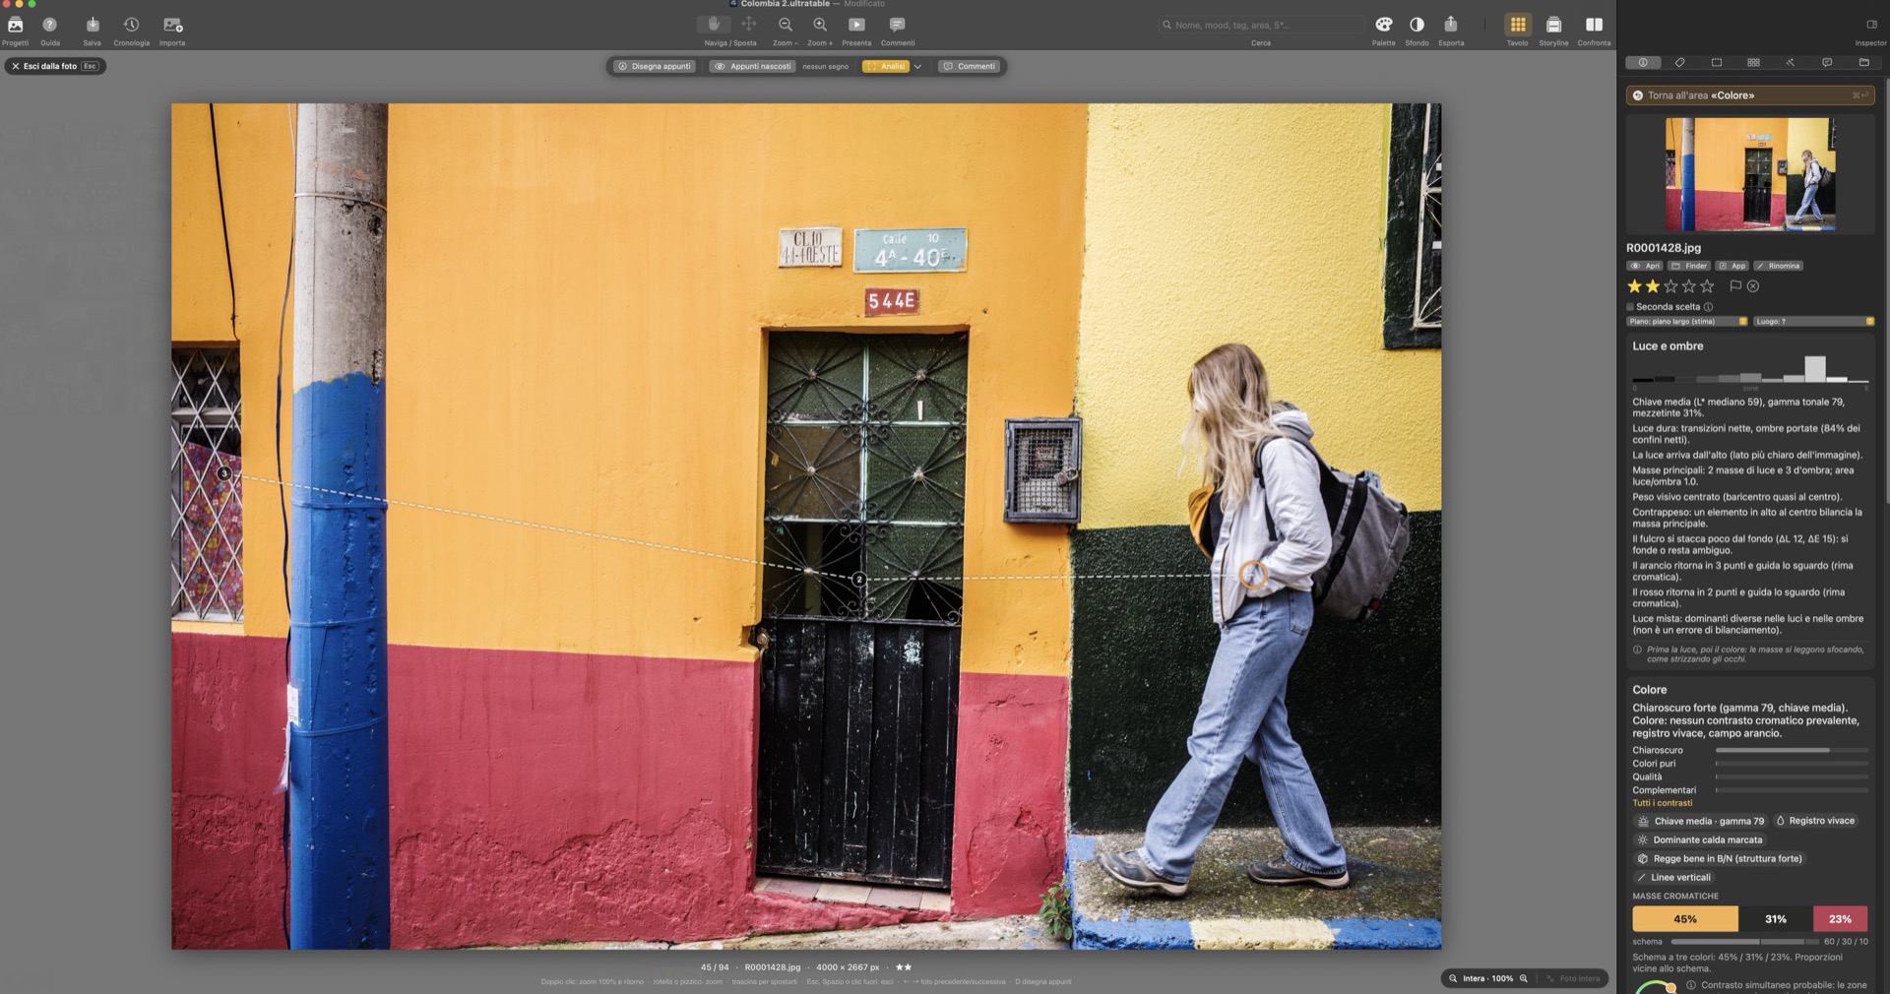Click the circled X reject icon
This screenshot has width=1890, height=994.
pos(1753,286)
